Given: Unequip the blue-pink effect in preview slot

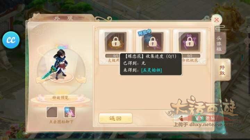Looking at the screenshot, I should (x=69, y=112).
